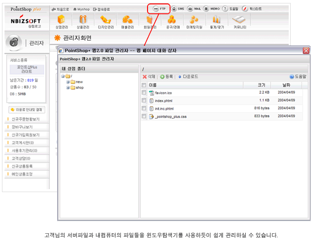Open 사용후기관리(0) menu item

[24, 150]
